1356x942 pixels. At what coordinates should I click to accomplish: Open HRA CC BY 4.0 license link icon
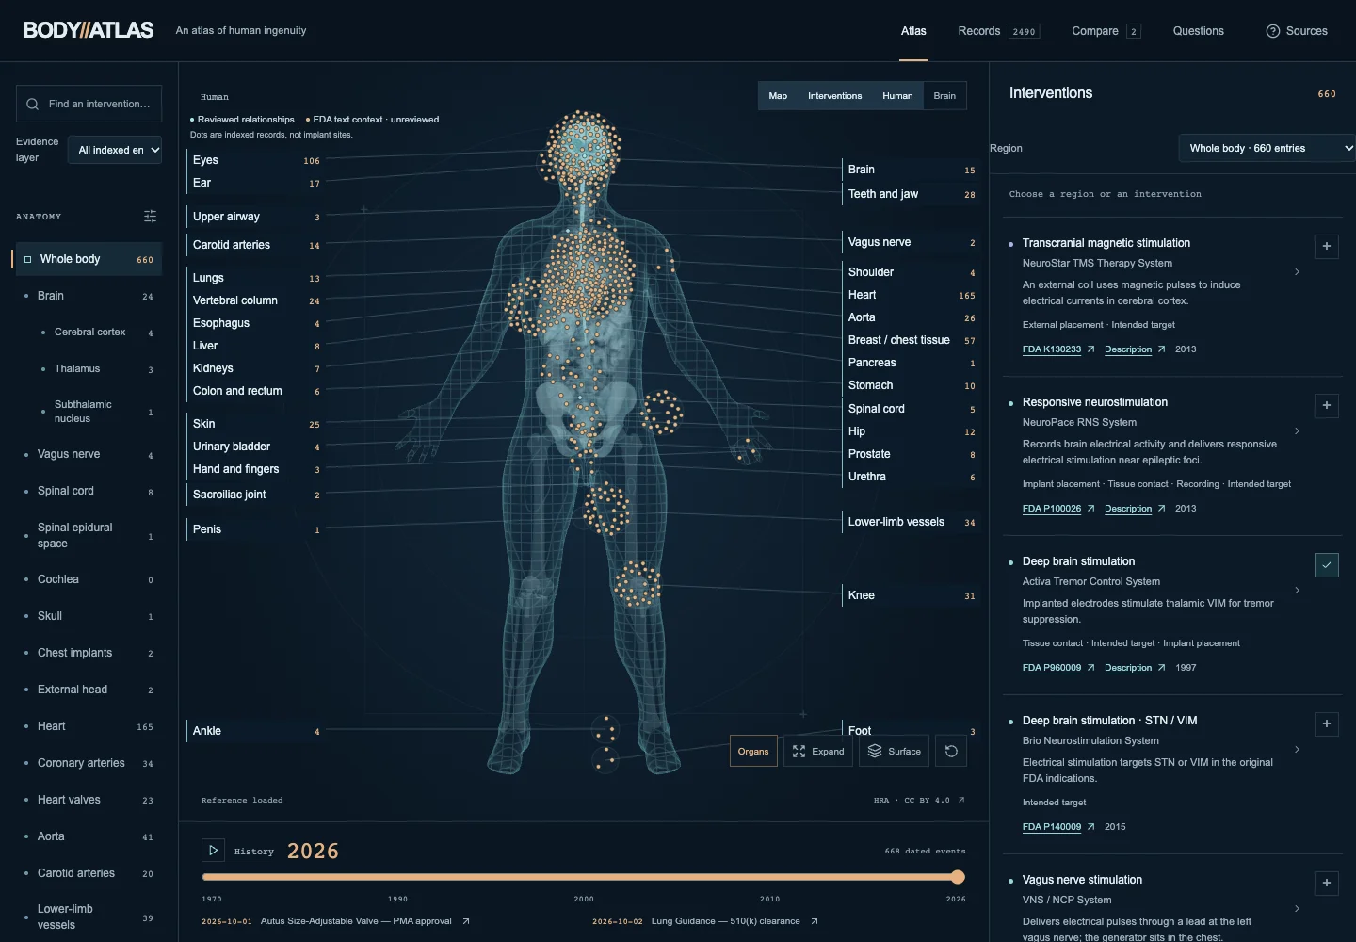click(961, 800)
